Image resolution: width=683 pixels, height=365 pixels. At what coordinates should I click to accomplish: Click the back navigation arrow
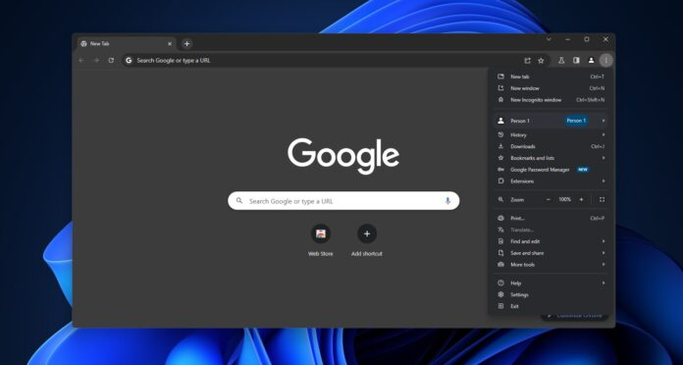[81, 61]
